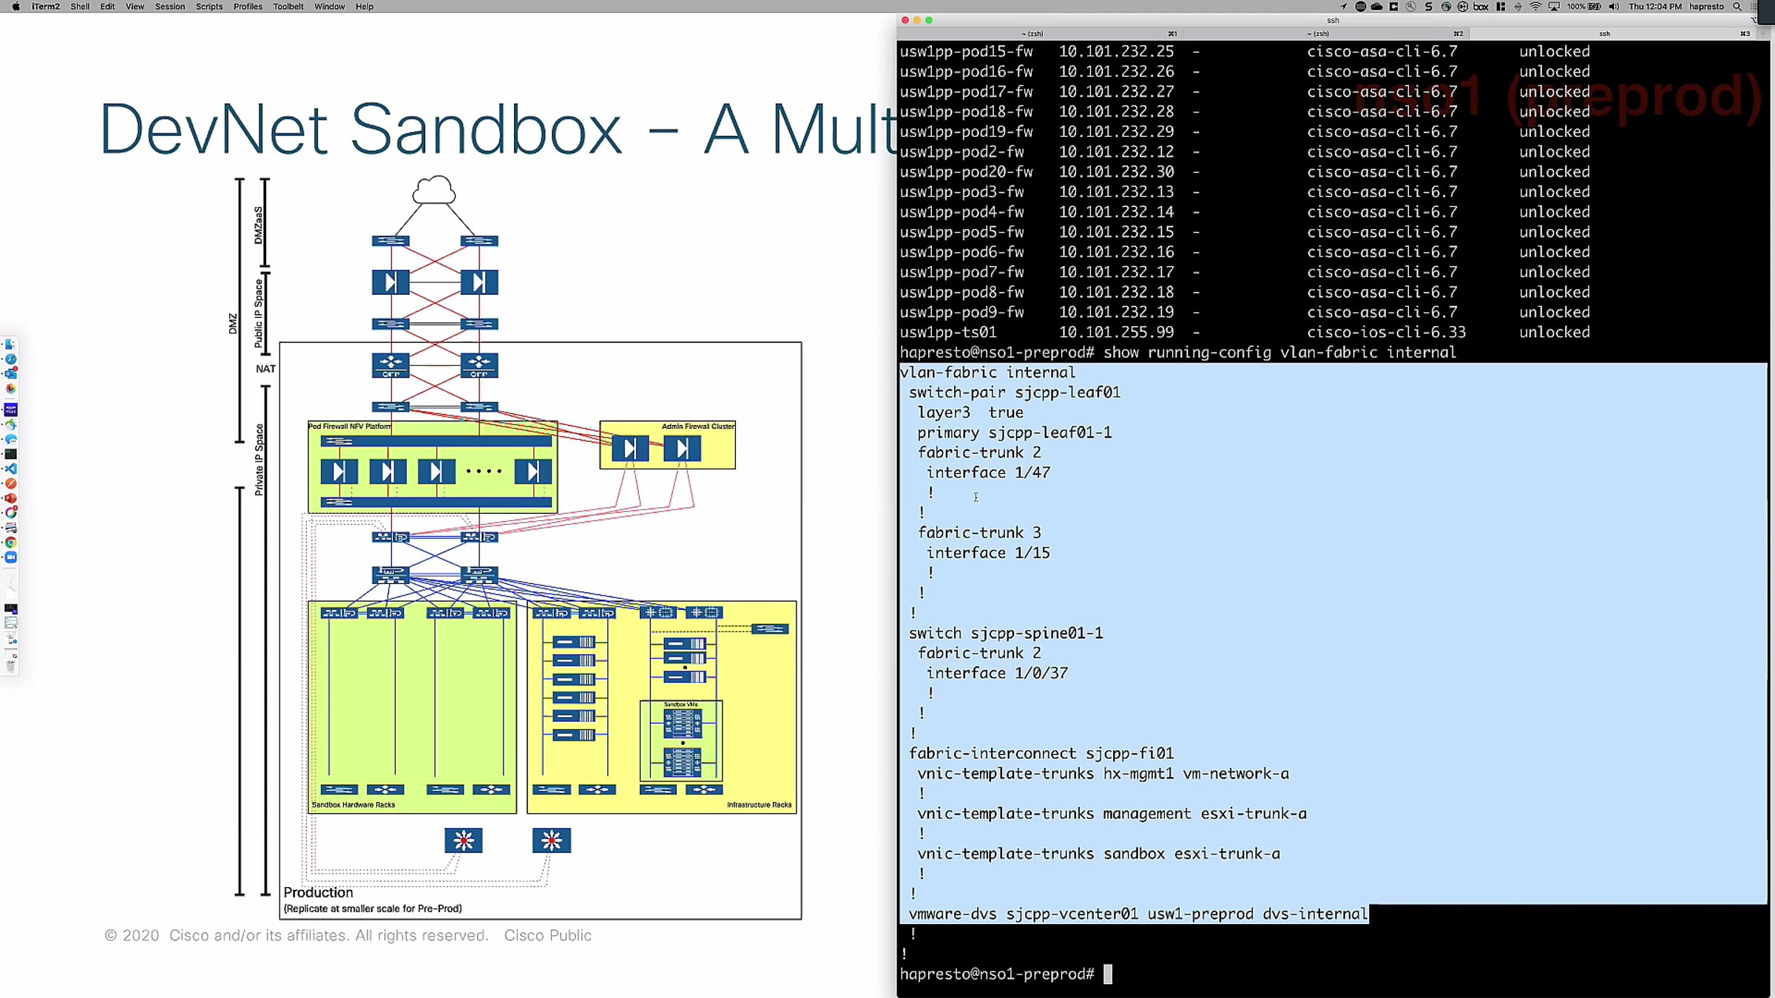
Task: Open Postman from the Dock
Action: (x=10, y=483)
